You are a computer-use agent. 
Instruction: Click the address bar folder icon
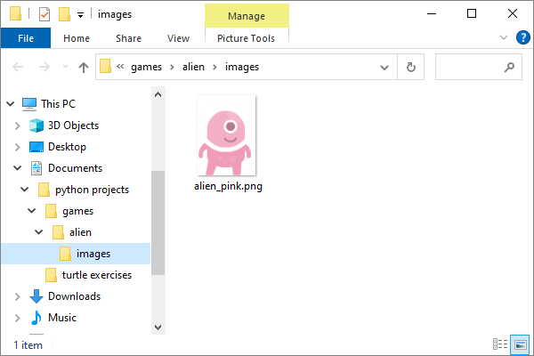105,67
